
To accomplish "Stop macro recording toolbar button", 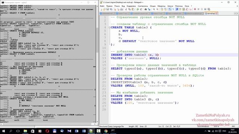I will [x=198, y=9].
